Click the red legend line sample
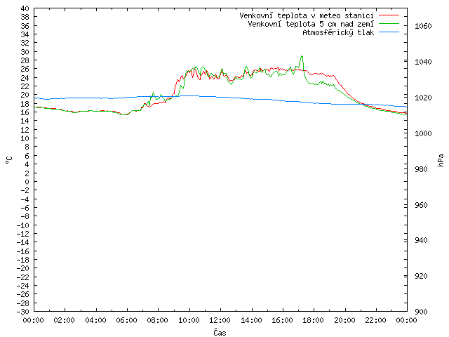This screenshot has width=449, height=337. [389, 15]
